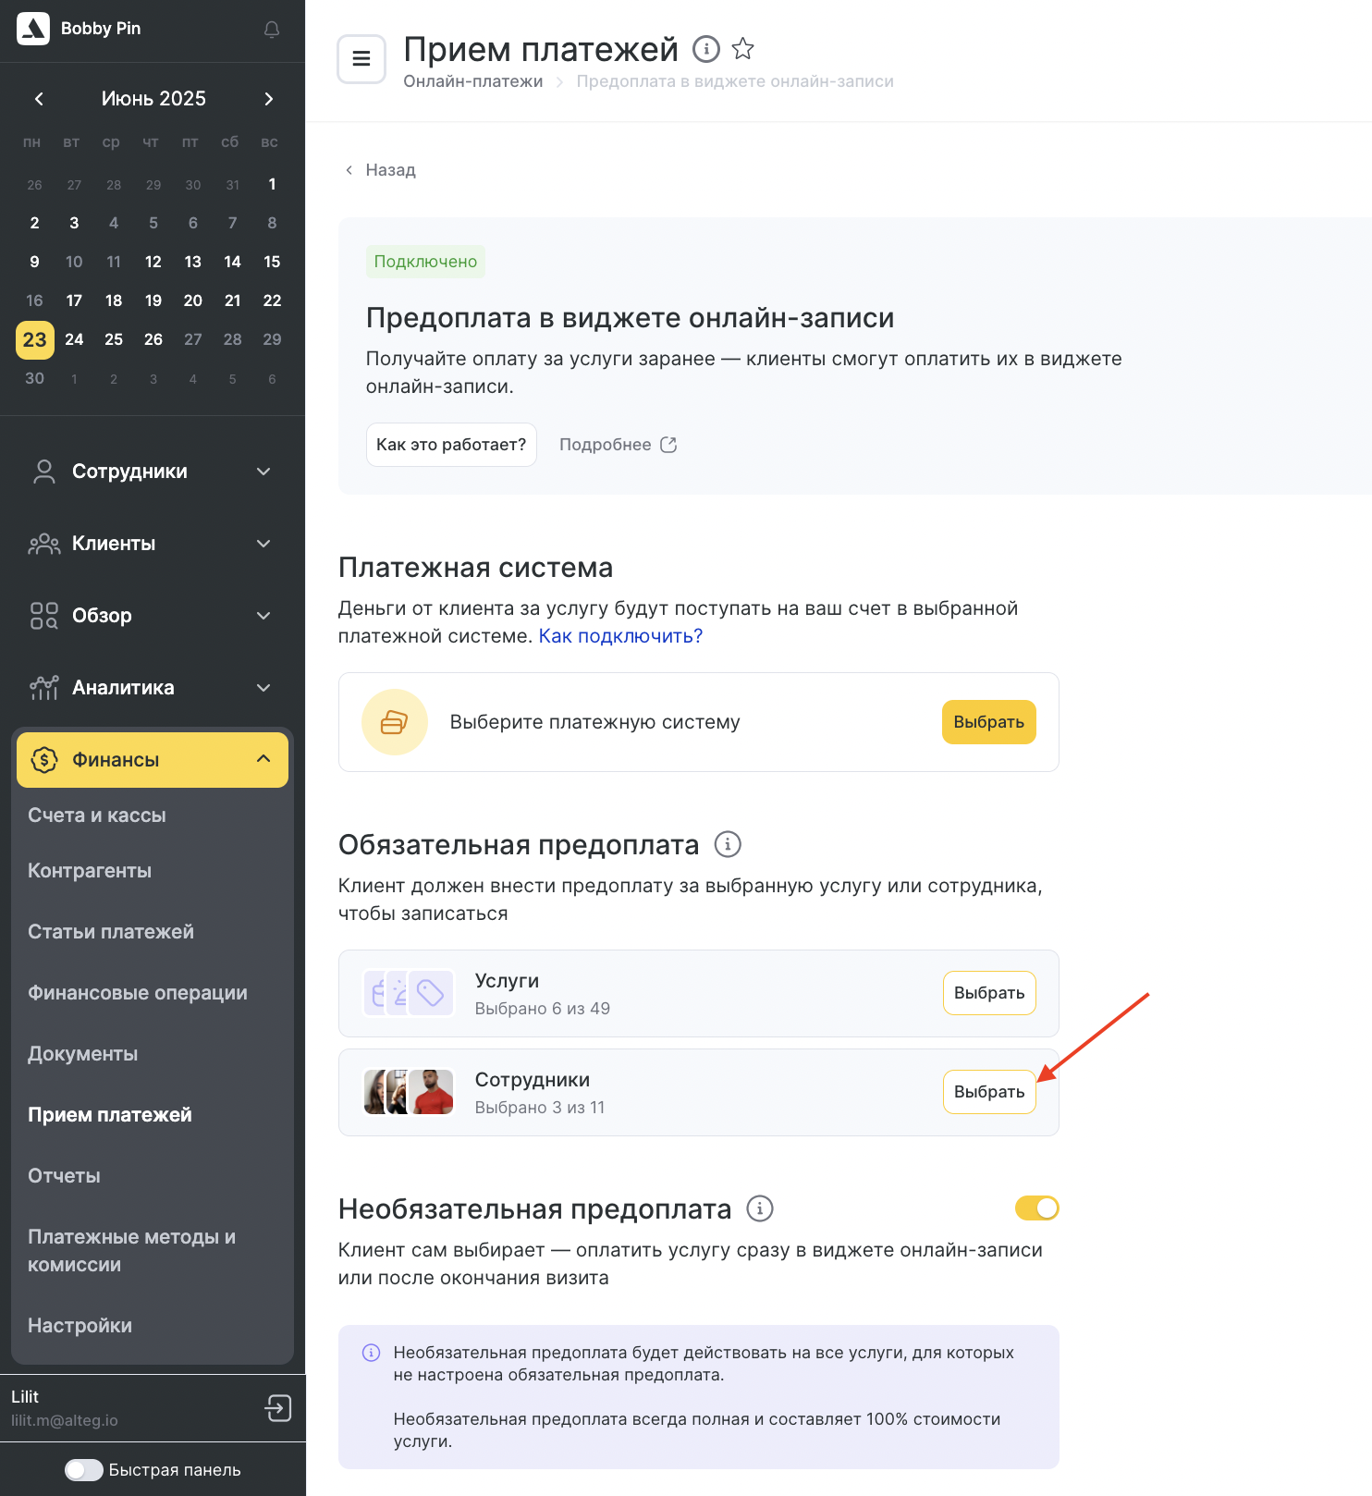The image size is (1372, 1496).
Task: Open notifications bell in sidebar header
Action: (272, 30)
